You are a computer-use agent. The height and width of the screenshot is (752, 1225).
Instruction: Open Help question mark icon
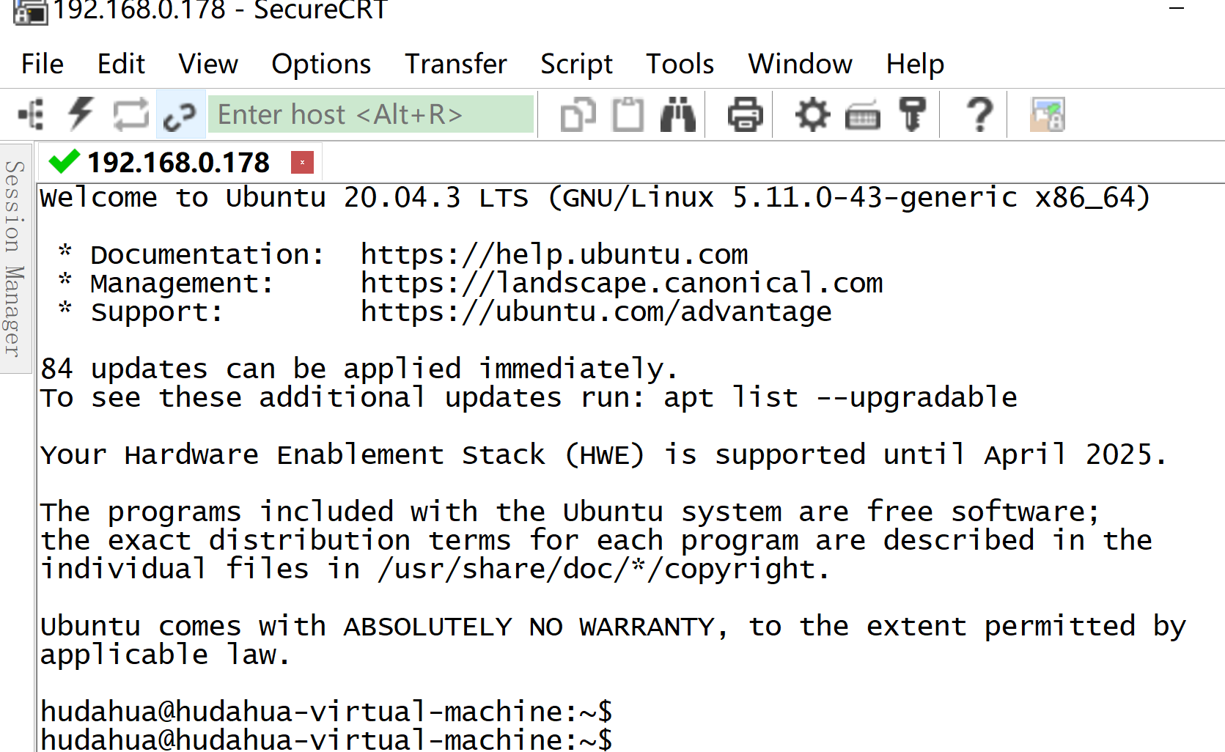point(979,115)
